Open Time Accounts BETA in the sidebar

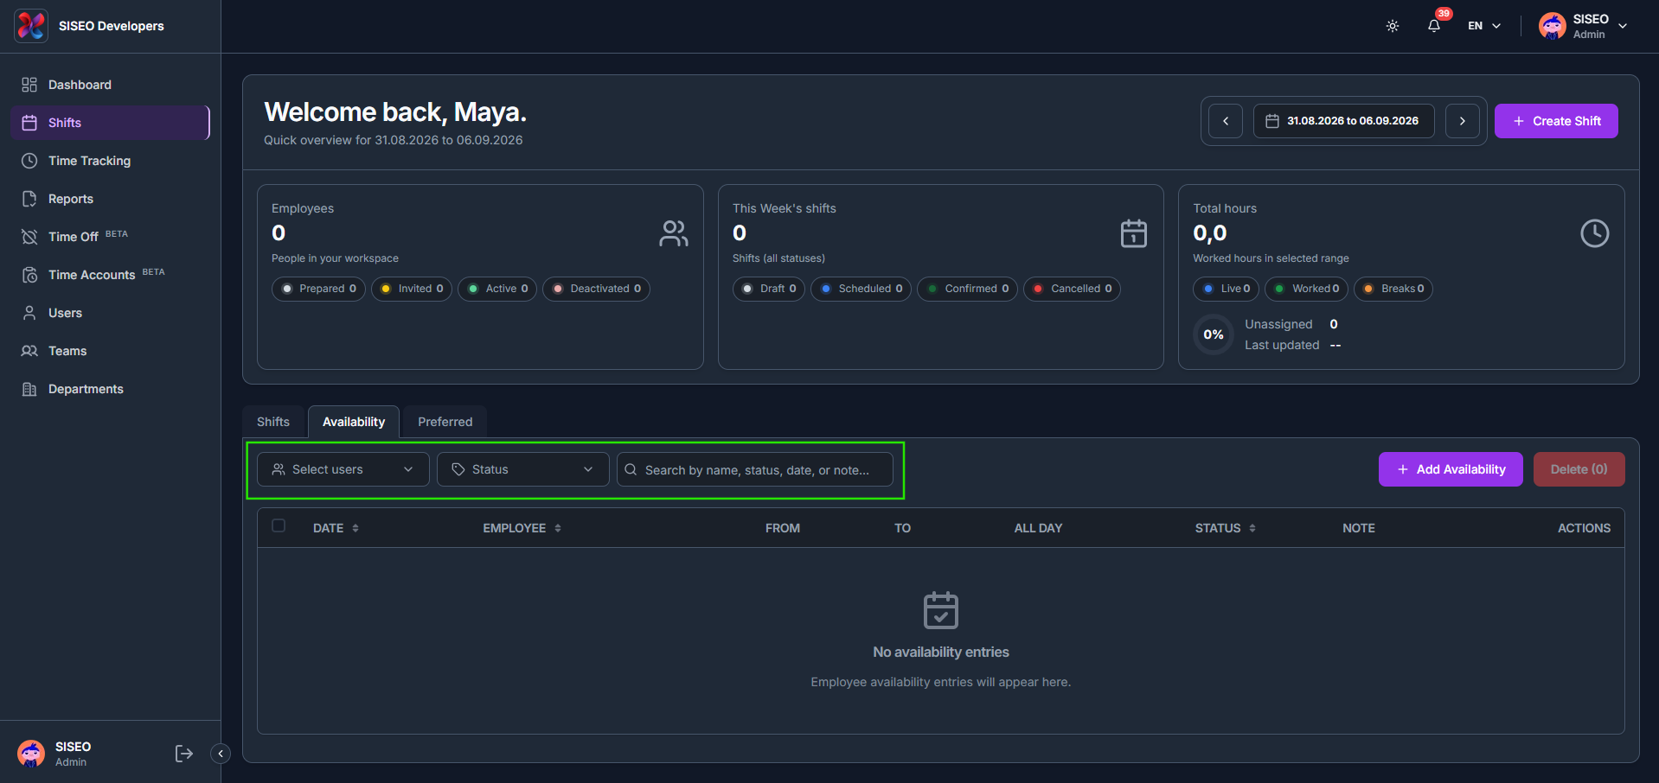[111, 275]
